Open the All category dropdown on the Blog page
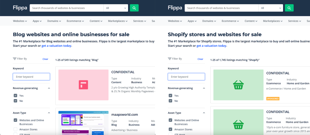 116,8
